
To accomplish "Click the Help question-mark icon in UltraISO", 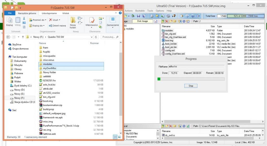I will point(193,16).
